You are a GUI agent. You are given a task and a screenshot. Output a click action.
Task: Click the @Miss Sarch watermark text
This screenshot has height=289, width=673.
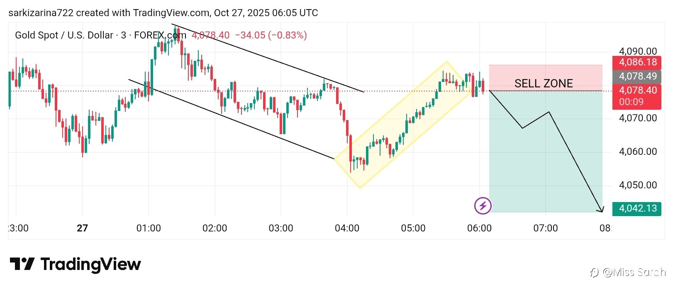(634, 272)
